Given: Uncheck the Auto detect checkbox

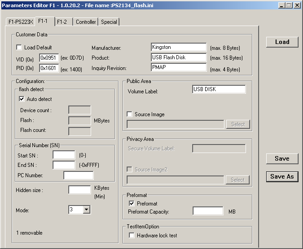Looking at the screenshot, I should point(22,99).
